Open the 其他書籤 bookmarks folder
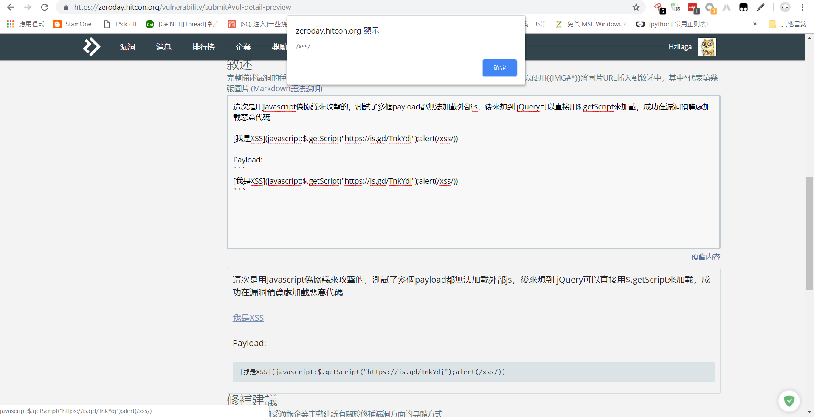Viewport: 814px width, 417px height. (788, 24)
